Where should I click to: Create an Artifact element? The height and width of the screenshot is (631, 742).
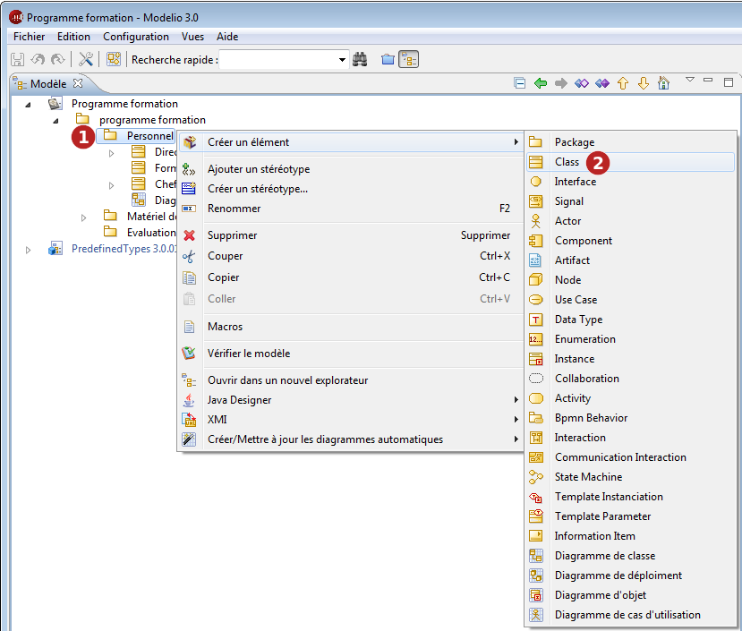click(630, 260)
